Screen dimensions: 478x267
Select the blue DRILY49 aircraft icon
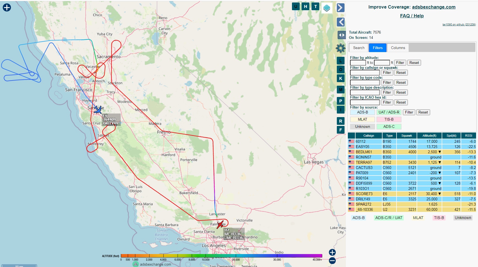point(98,110)
